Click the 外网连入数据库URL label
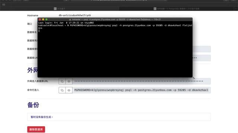The image size is (238, 133). pyautogui.click(x=38, y=81)
